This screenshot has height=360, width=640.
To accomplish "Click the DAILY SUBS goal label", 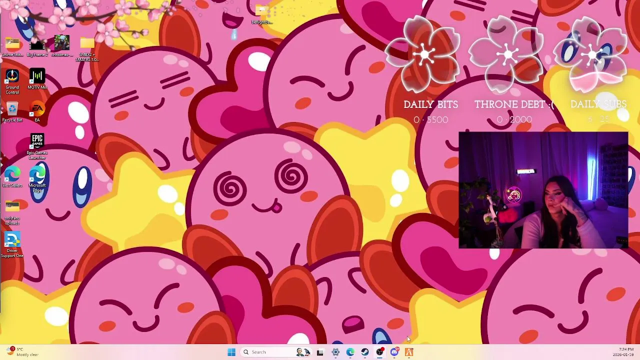I will (x=598, y=104).
